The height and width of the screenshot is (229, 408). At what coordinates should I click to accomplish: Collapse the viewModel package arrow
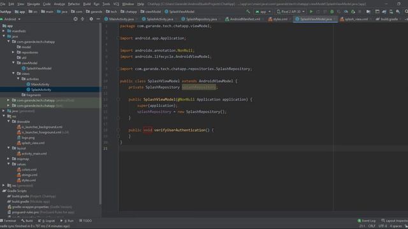coord(13,63)
